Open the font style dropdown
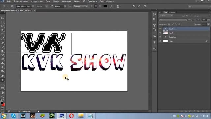This screenshot has width=211, height=119. (x=46, y=6)
